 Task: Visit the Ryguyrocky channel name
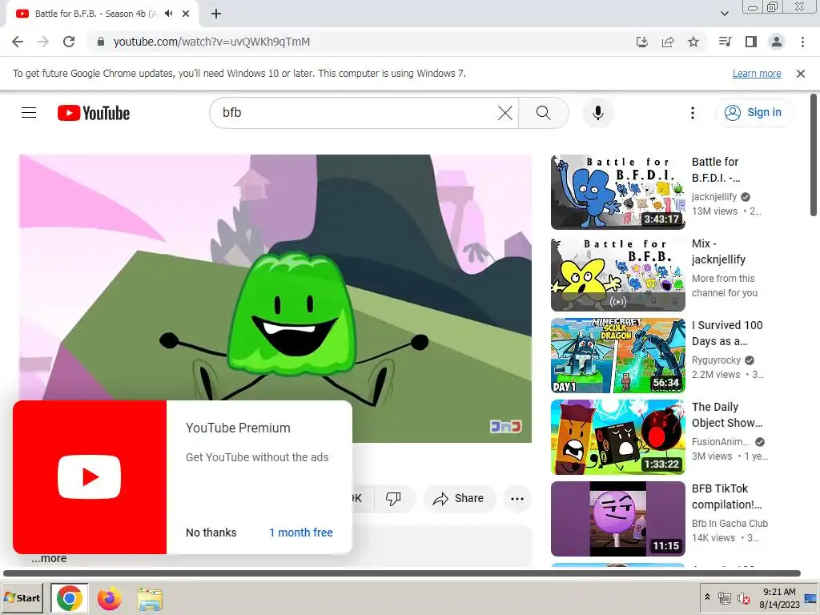pos(717,360)
